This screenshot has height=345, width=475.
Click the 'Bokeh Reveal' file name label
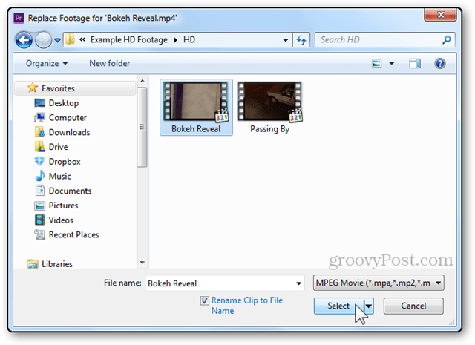[196, 129]
